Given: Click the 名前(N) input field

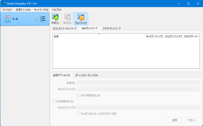Looking at the screenshot, I should (x=138, y=83).
